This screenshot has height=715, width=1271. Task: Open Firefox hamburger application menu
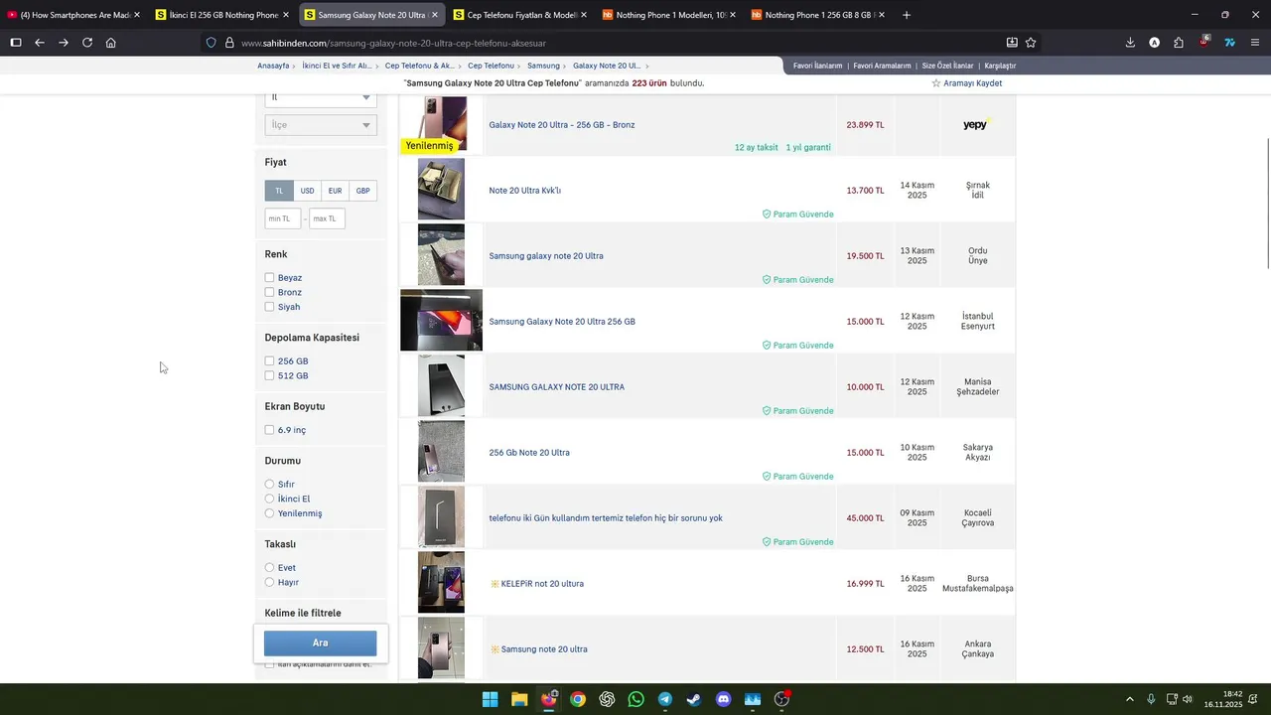point(1255,43)
